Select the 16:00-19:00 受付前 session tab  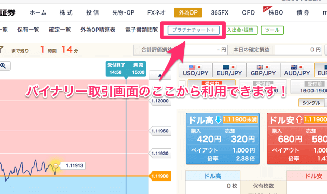point(309,87)
